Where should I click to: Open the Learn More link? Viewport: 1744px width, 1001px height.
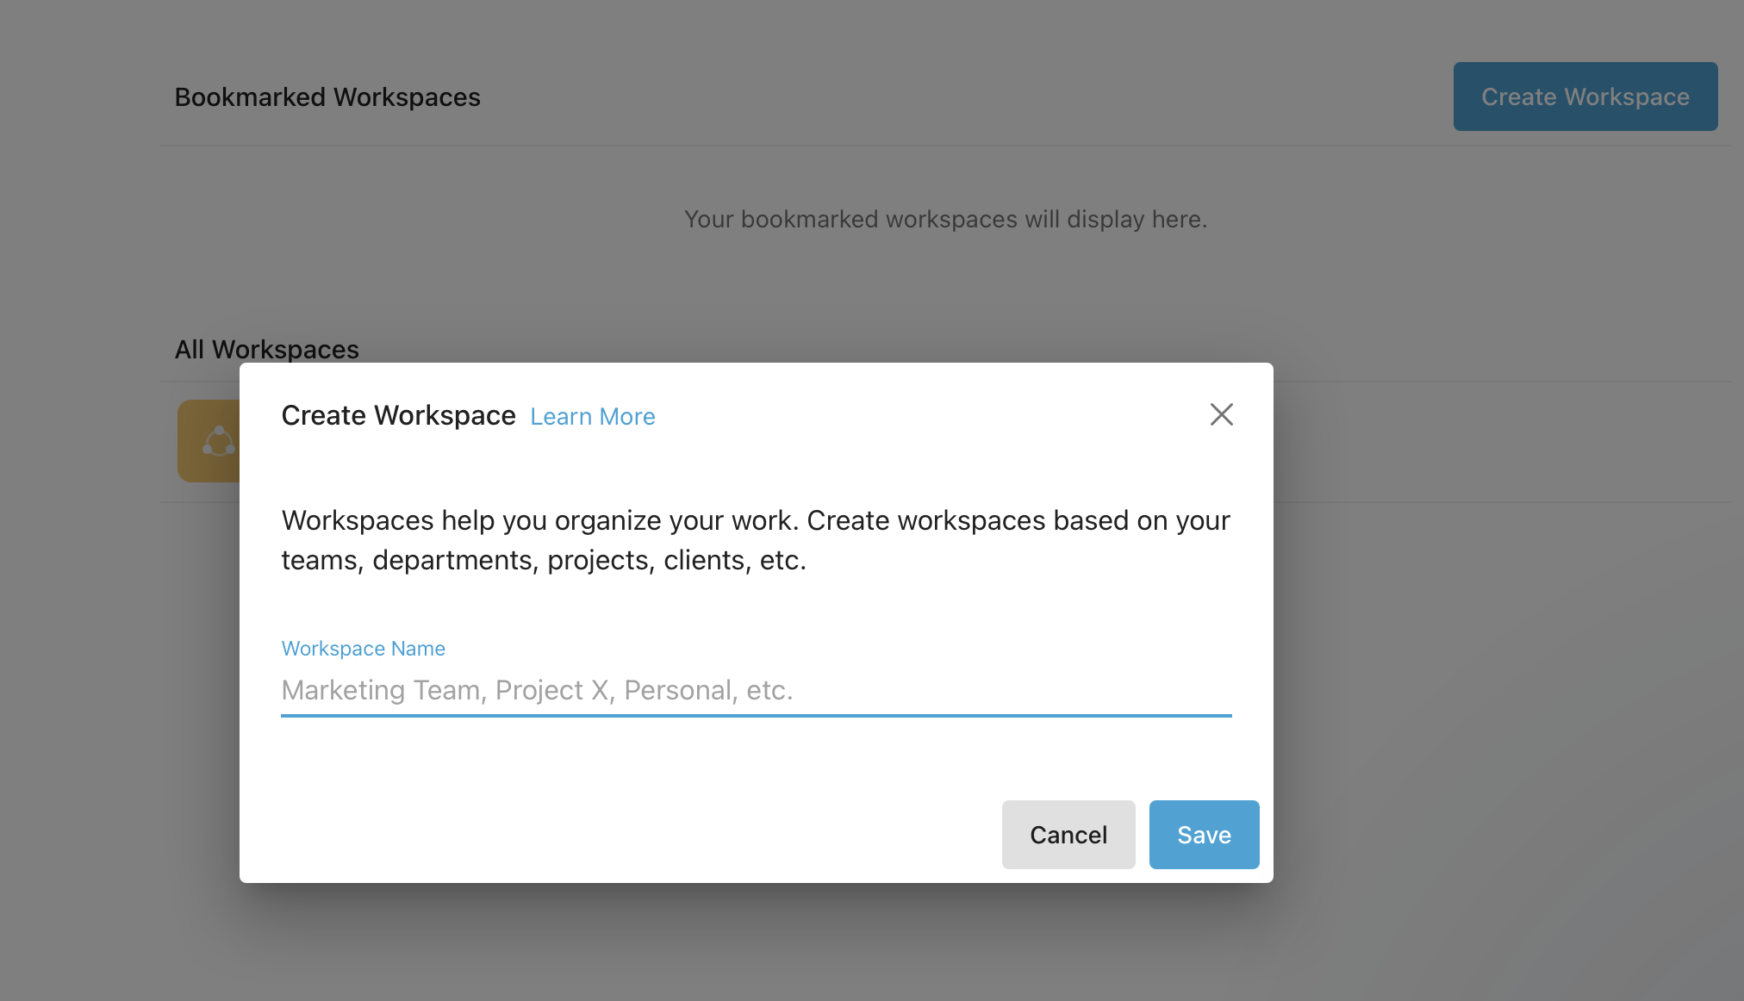tap(593, 416)
